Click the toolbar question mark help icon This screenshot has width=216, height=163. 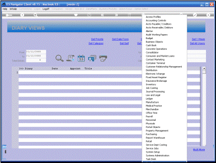pos(22,15)
